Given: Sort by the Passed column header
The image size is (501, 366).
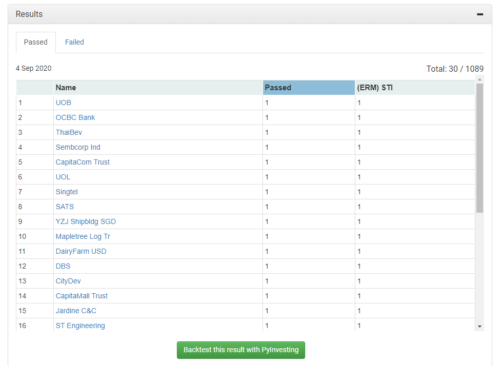Looking at the screenshot, I should [x=309, y=88].
